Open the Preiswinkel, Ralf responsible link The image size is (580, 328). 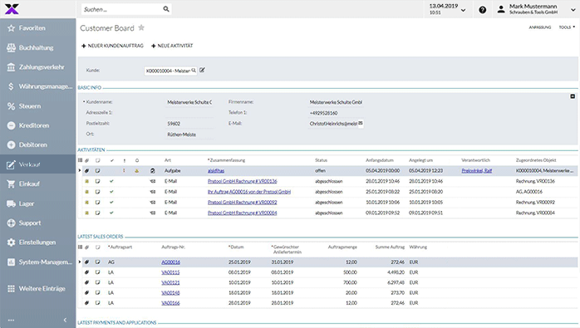[x=477, y=171]
